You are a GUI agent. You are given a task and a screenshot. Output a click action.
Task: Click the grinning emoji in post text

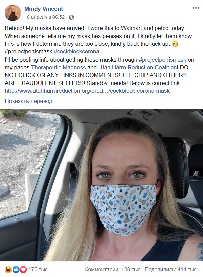(175, 44)
